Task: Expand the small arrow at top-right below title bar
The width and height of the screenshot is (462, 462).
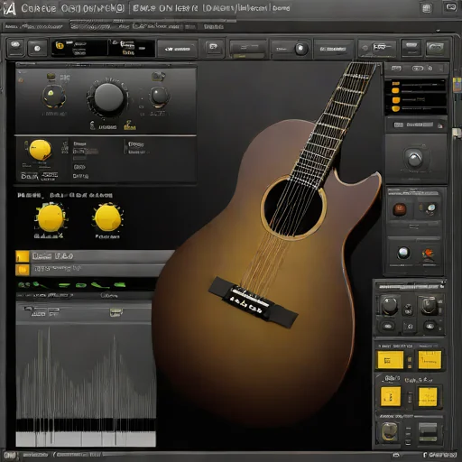Action: pos(438,31)
